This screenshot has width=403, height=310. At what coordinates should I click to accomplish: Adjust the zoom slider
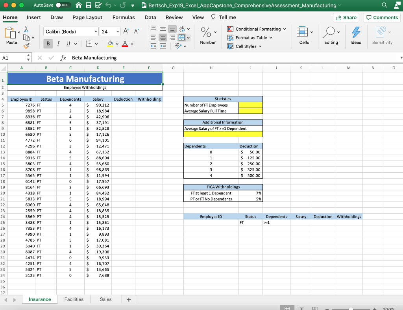[350, 309]
